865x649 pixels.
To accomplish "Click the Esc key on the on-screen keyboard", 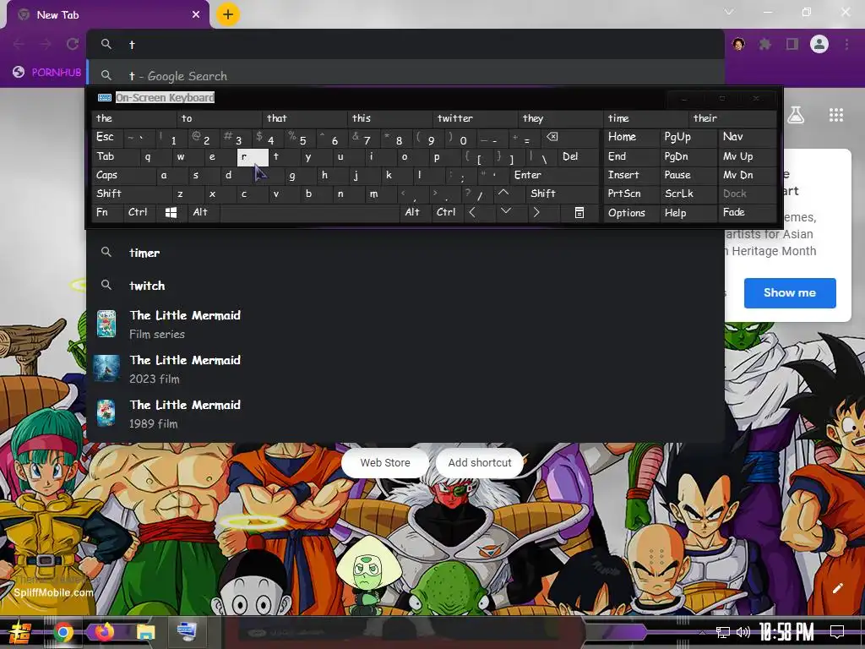I will click(x=107, y=137).
